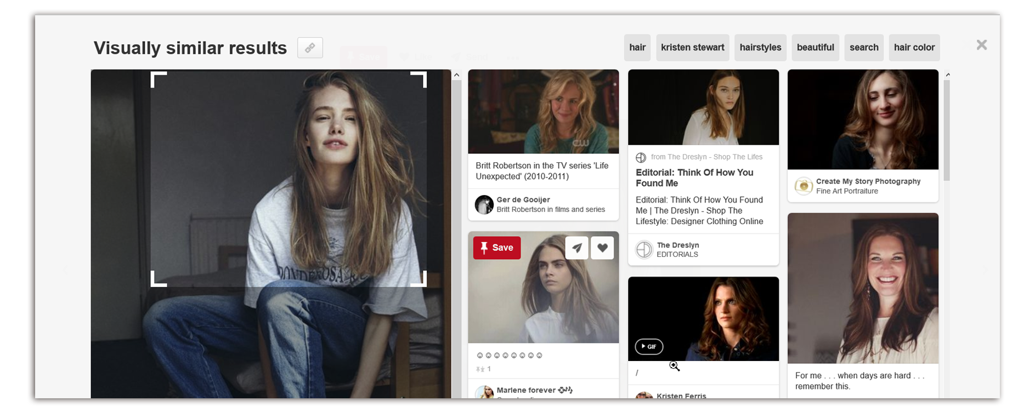
Task: Choose the 'search' tag chip
Action: (x=864, y=48)
